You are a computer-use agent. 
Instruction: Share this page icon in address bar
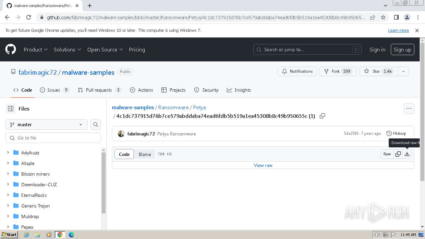point(373,17)
